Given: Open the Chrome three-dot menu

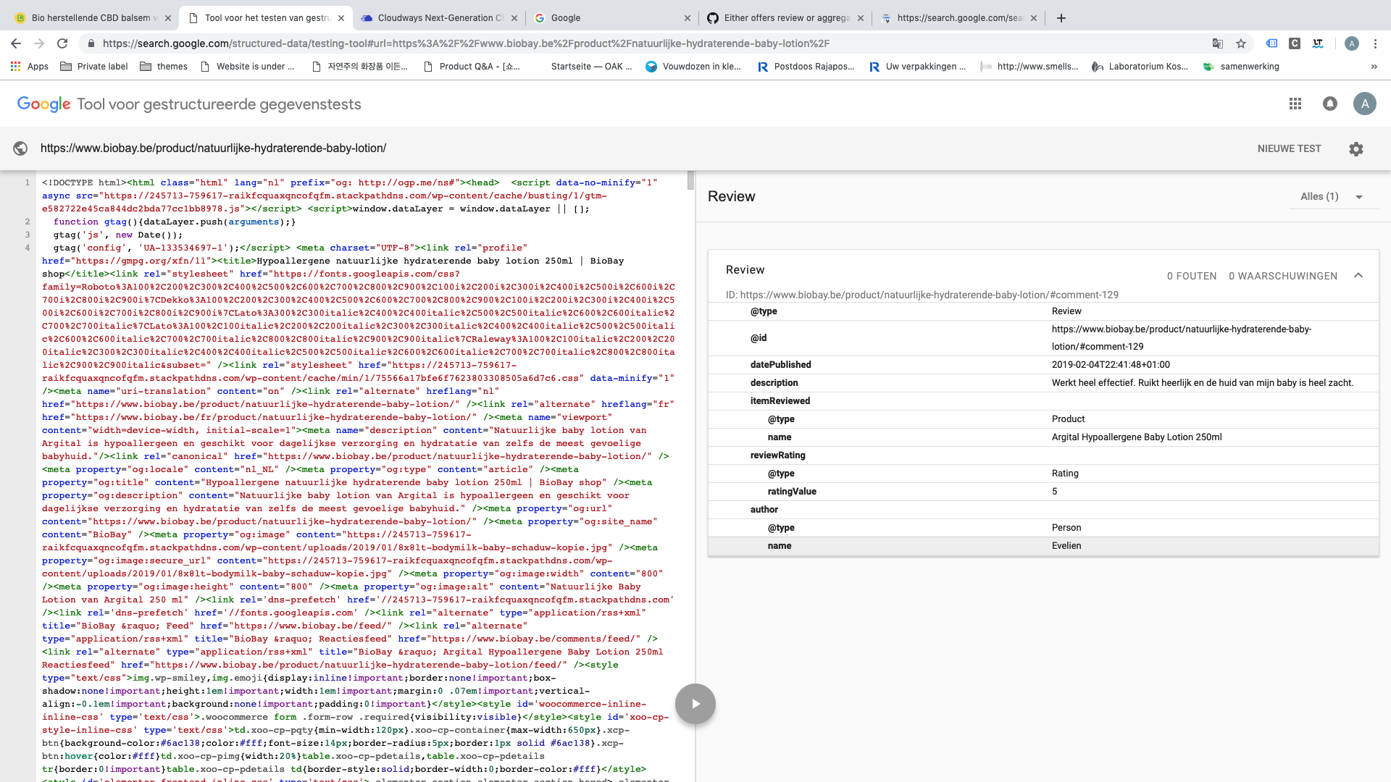Looking at the screenshot, I should [1375, 43].
